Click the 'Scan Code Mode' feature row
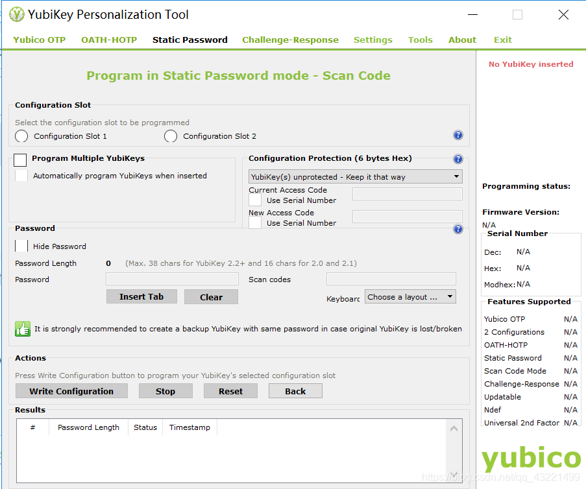 point(531,371)
